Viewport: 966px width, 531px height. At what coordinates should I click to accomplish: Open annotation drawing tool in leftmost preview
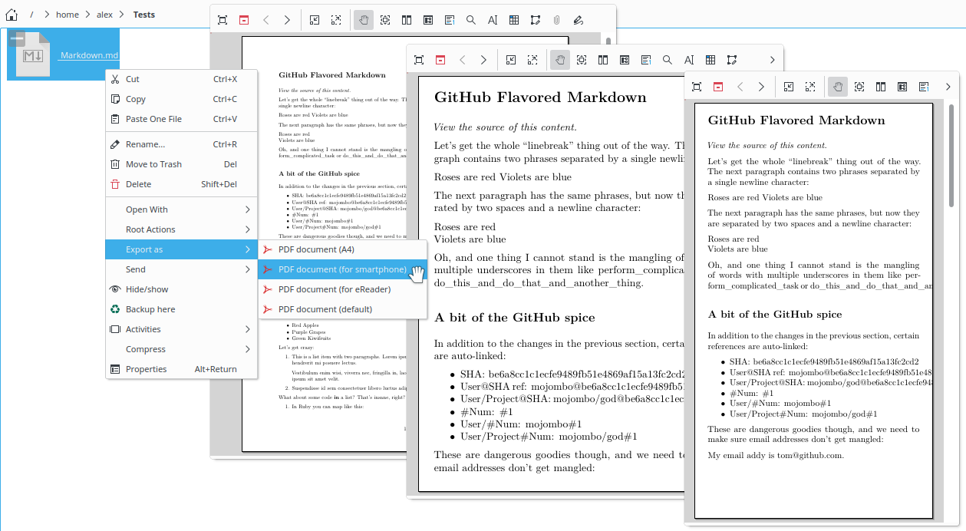[x=536, y=20]
